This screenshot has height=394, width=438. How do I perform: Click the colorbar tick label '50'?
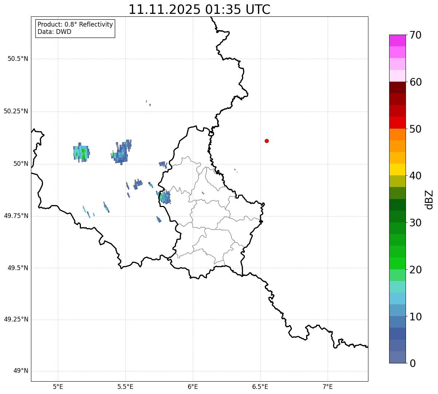pyautogui.click(x=416, y=129)
